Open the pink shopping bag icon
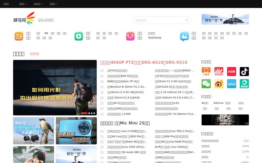262x163 pixels. [x=130, y=36]
